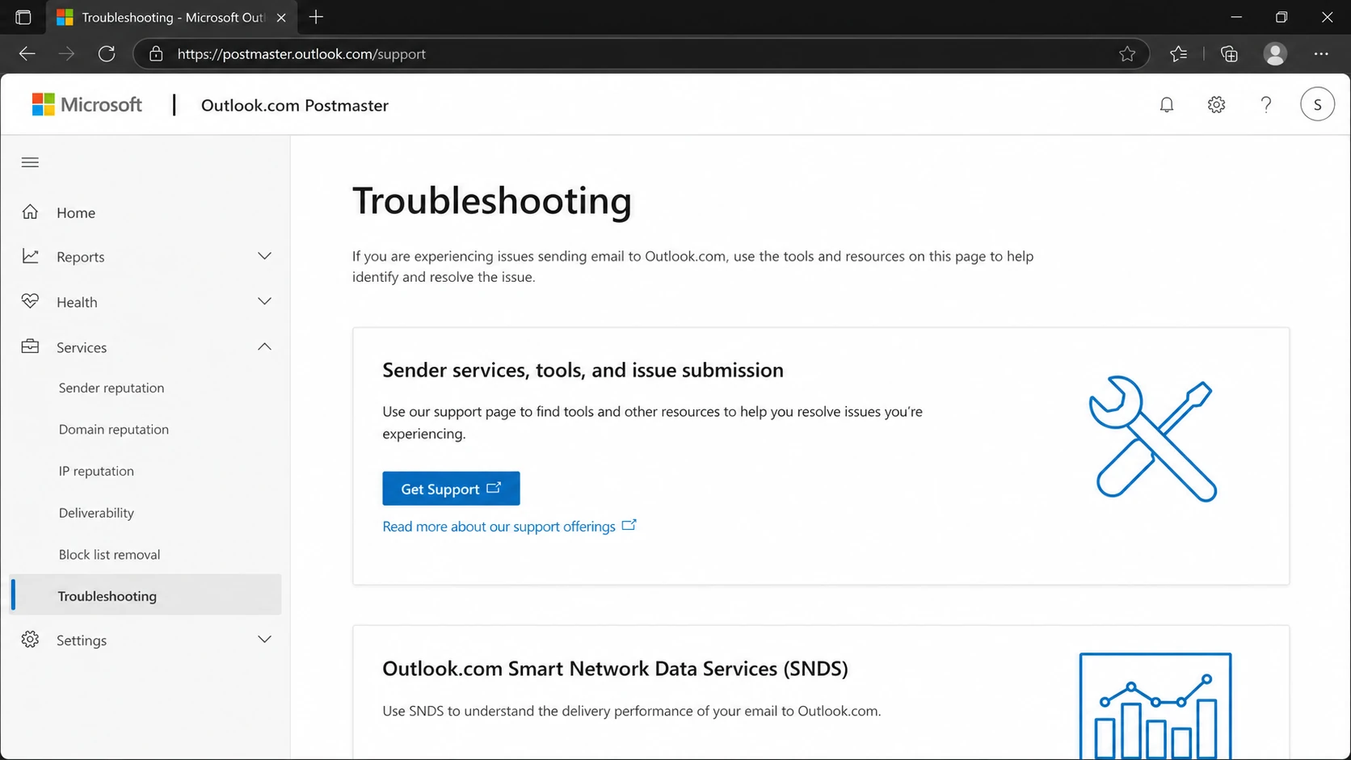Screen dimensions: 1351x760
Task: Collapse sidebar with hamburger menu icon
Action: click(x=30, y=162)
